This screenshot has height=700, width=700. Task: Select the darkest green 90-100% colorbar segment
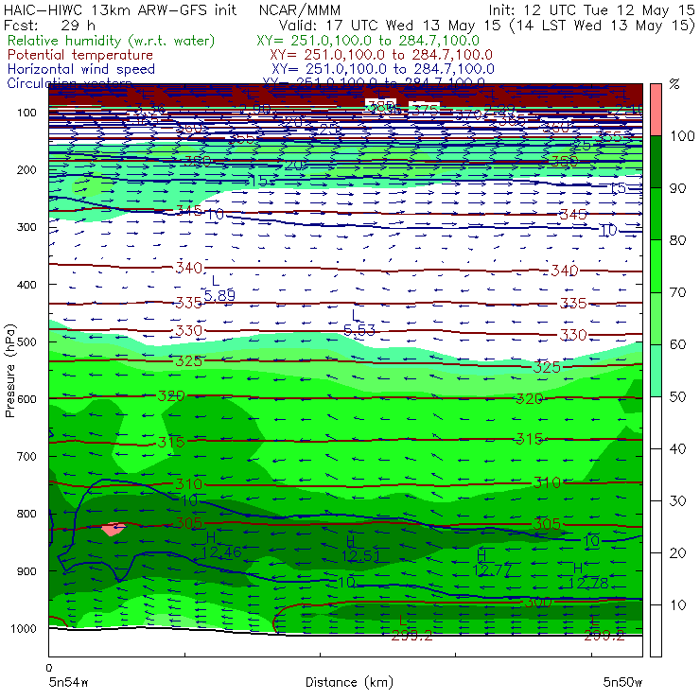point(656,162)
